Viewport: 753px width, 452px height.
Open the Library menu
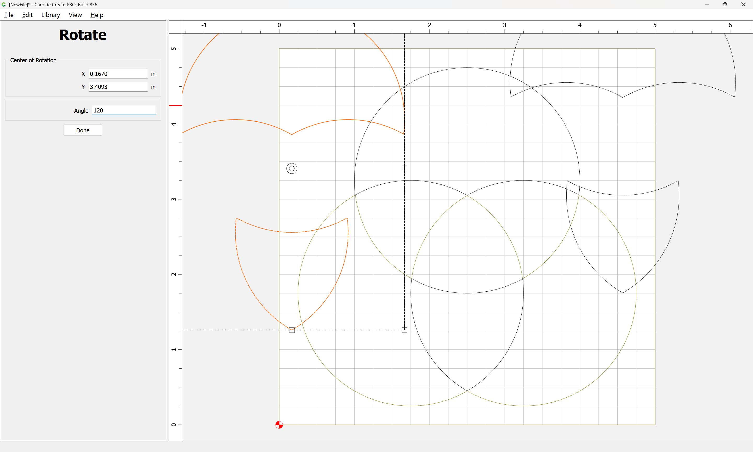point(50,15)
